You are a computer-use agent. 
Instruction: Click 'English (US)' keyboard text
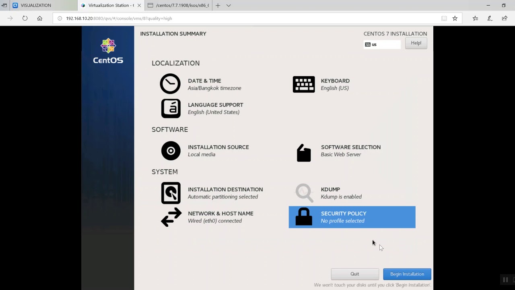(335, 88)
